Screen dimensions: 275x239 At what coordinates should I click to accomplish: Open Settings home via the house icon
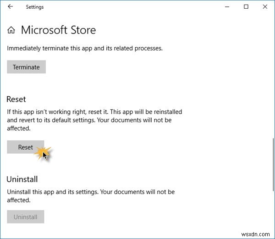point(11,30)
